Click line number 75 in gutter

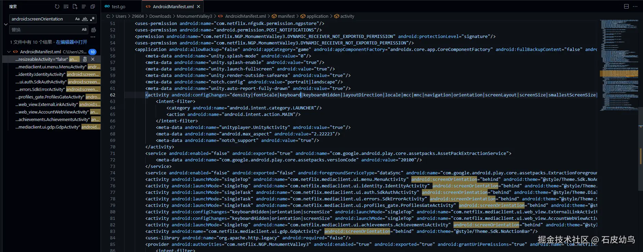(113, 179)
